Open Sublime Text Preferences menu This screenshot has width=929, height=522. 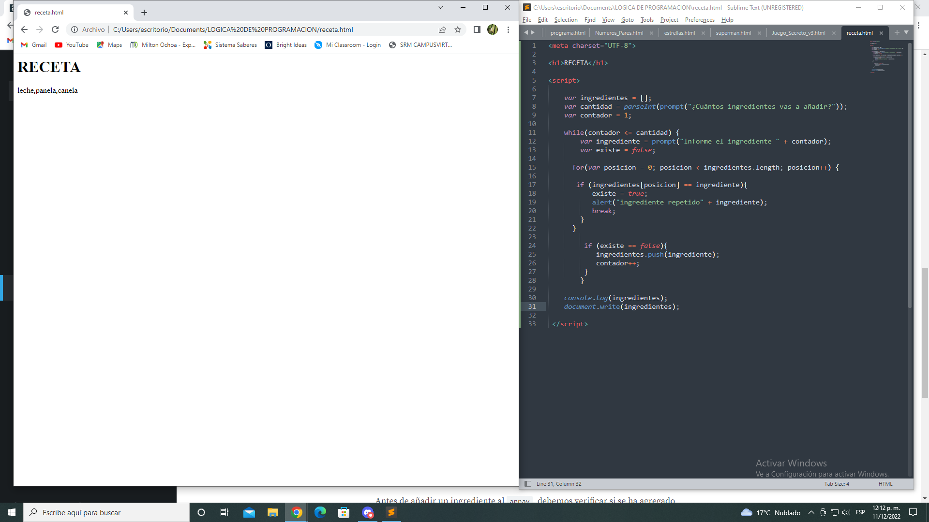(x=700, y=20)
